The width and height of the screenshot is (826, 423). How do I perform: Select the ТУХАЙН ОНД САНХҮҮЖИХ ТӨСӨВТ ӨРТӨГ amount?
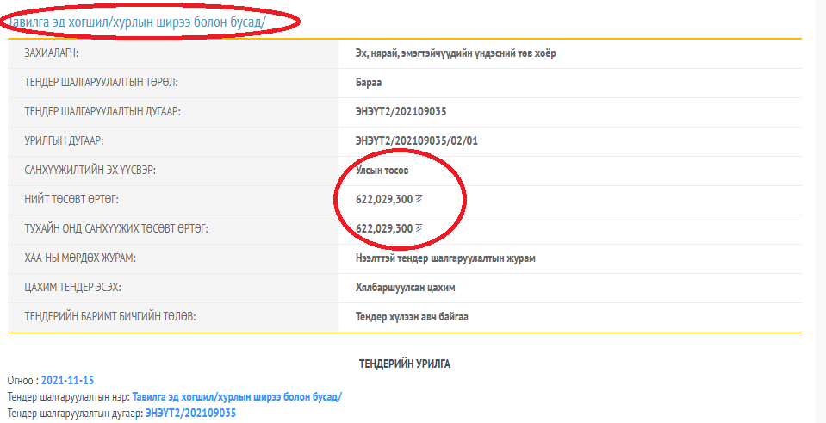384,229
